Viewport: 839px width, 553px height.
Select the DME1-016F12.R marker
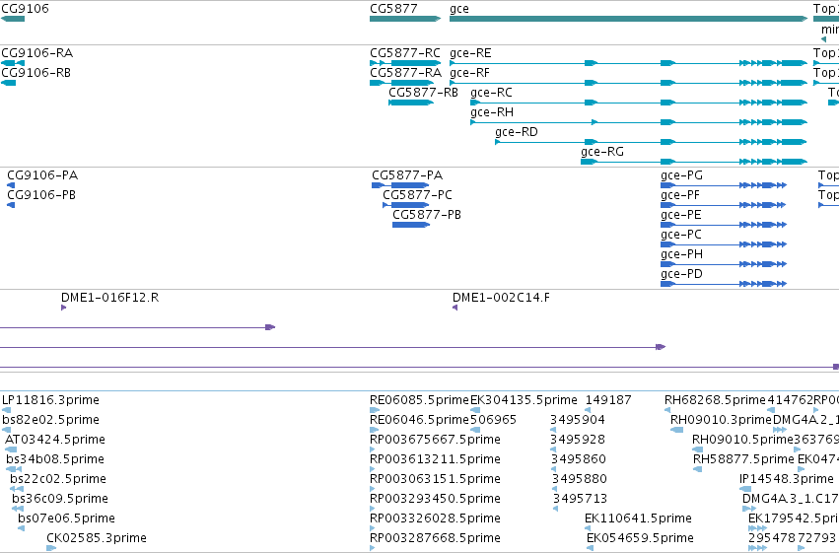tap(109, 298)
